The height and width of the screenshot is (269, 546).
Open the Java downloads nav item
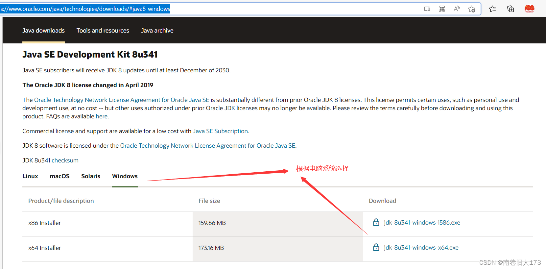(x=43, y=31)
